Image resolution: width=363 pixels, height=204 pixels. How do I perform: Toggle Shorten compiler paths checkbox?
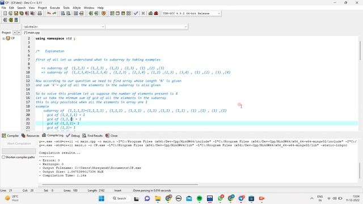click(x=3, y=158)
